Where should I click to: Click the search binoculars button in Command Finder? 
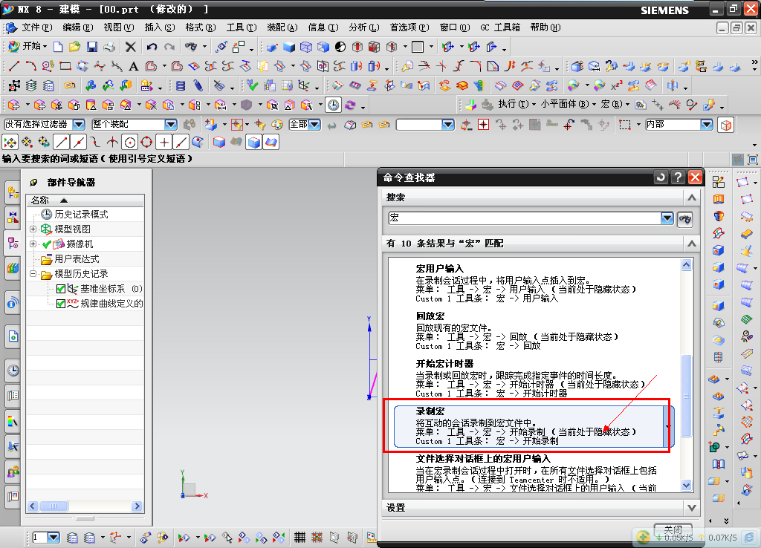684,219
